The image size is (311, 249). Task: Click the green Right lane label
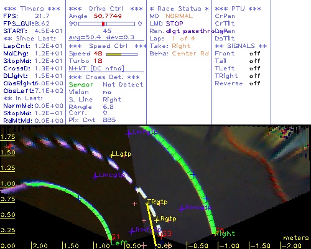pos(225,234)
